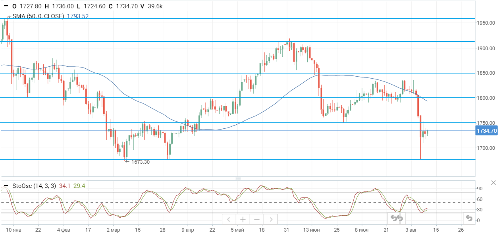Screen dimensions: 499x234
Task: Click the '9 апр' date on the time axis
Action: [187, 230]
